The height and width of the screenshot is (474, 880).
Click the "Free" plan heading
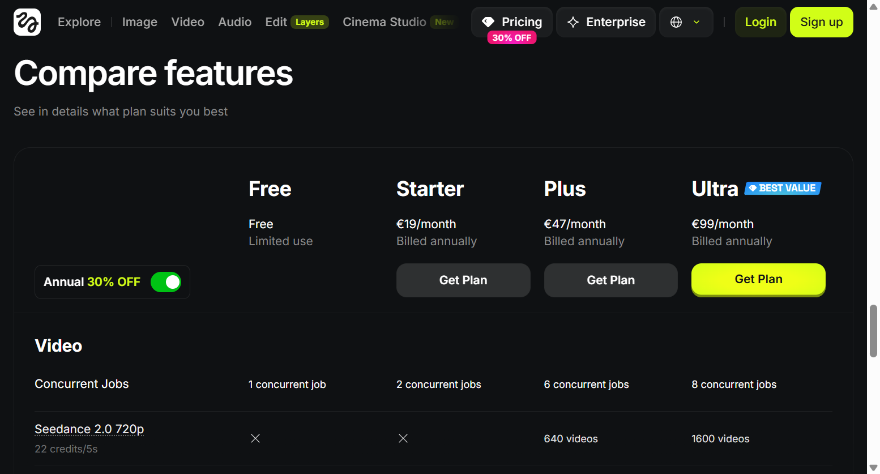tap(270, 189)
